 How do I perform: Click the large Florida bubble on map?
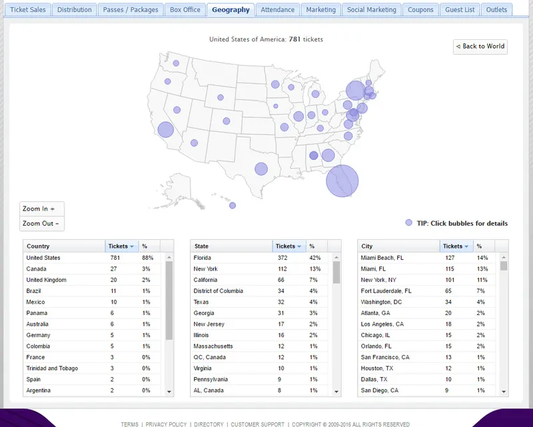pos(342,181)
